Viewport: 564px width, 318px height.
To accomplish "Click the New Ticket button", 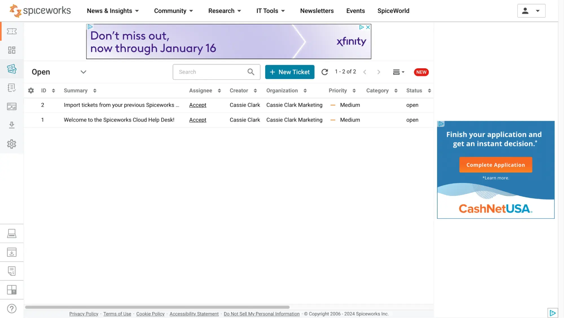I will (x=290, y=72).
